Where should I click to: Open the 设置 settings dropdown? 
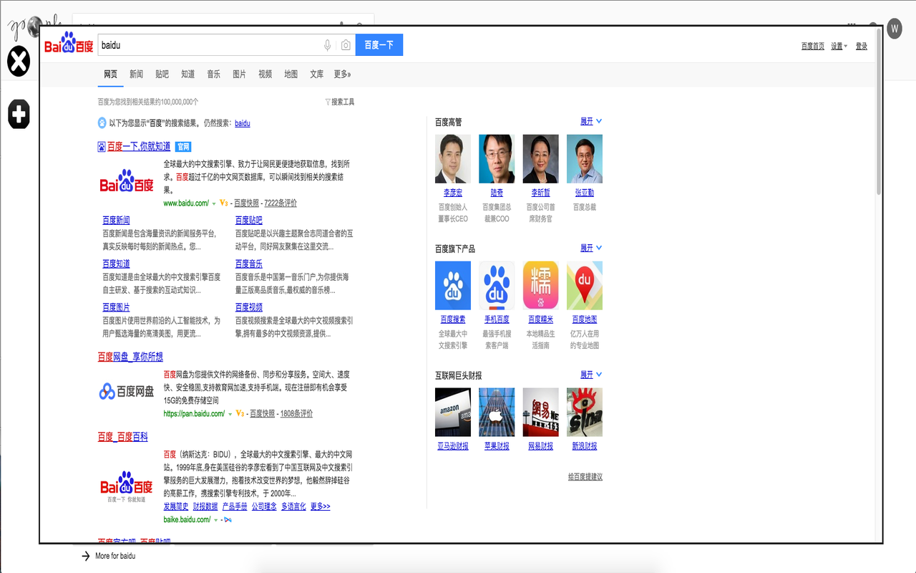(839, 46)
